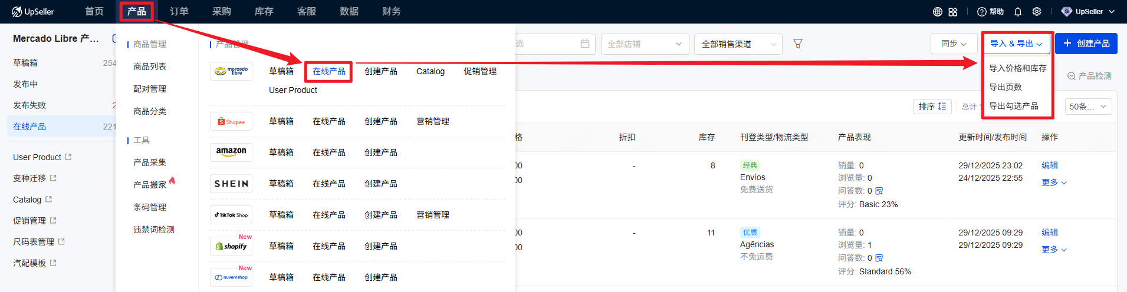
Task: Click the 创建产品 blue button
Action: pyautogui.click(x=1086, y=44)
